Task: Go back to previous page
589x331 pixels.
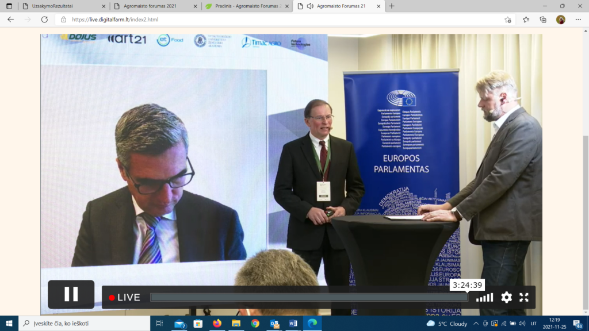Action: (x=10, y=20)
